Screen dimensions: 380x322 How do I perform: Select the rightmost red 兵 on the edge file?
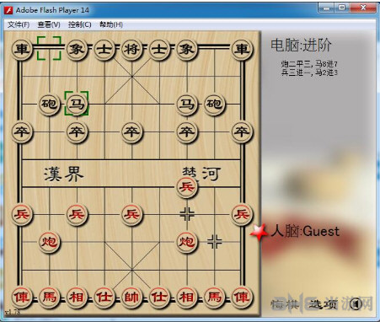tap(242, 214)
